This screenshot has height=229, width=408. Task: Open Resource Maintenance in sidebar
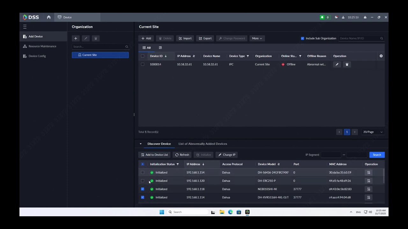click(43, 46)
